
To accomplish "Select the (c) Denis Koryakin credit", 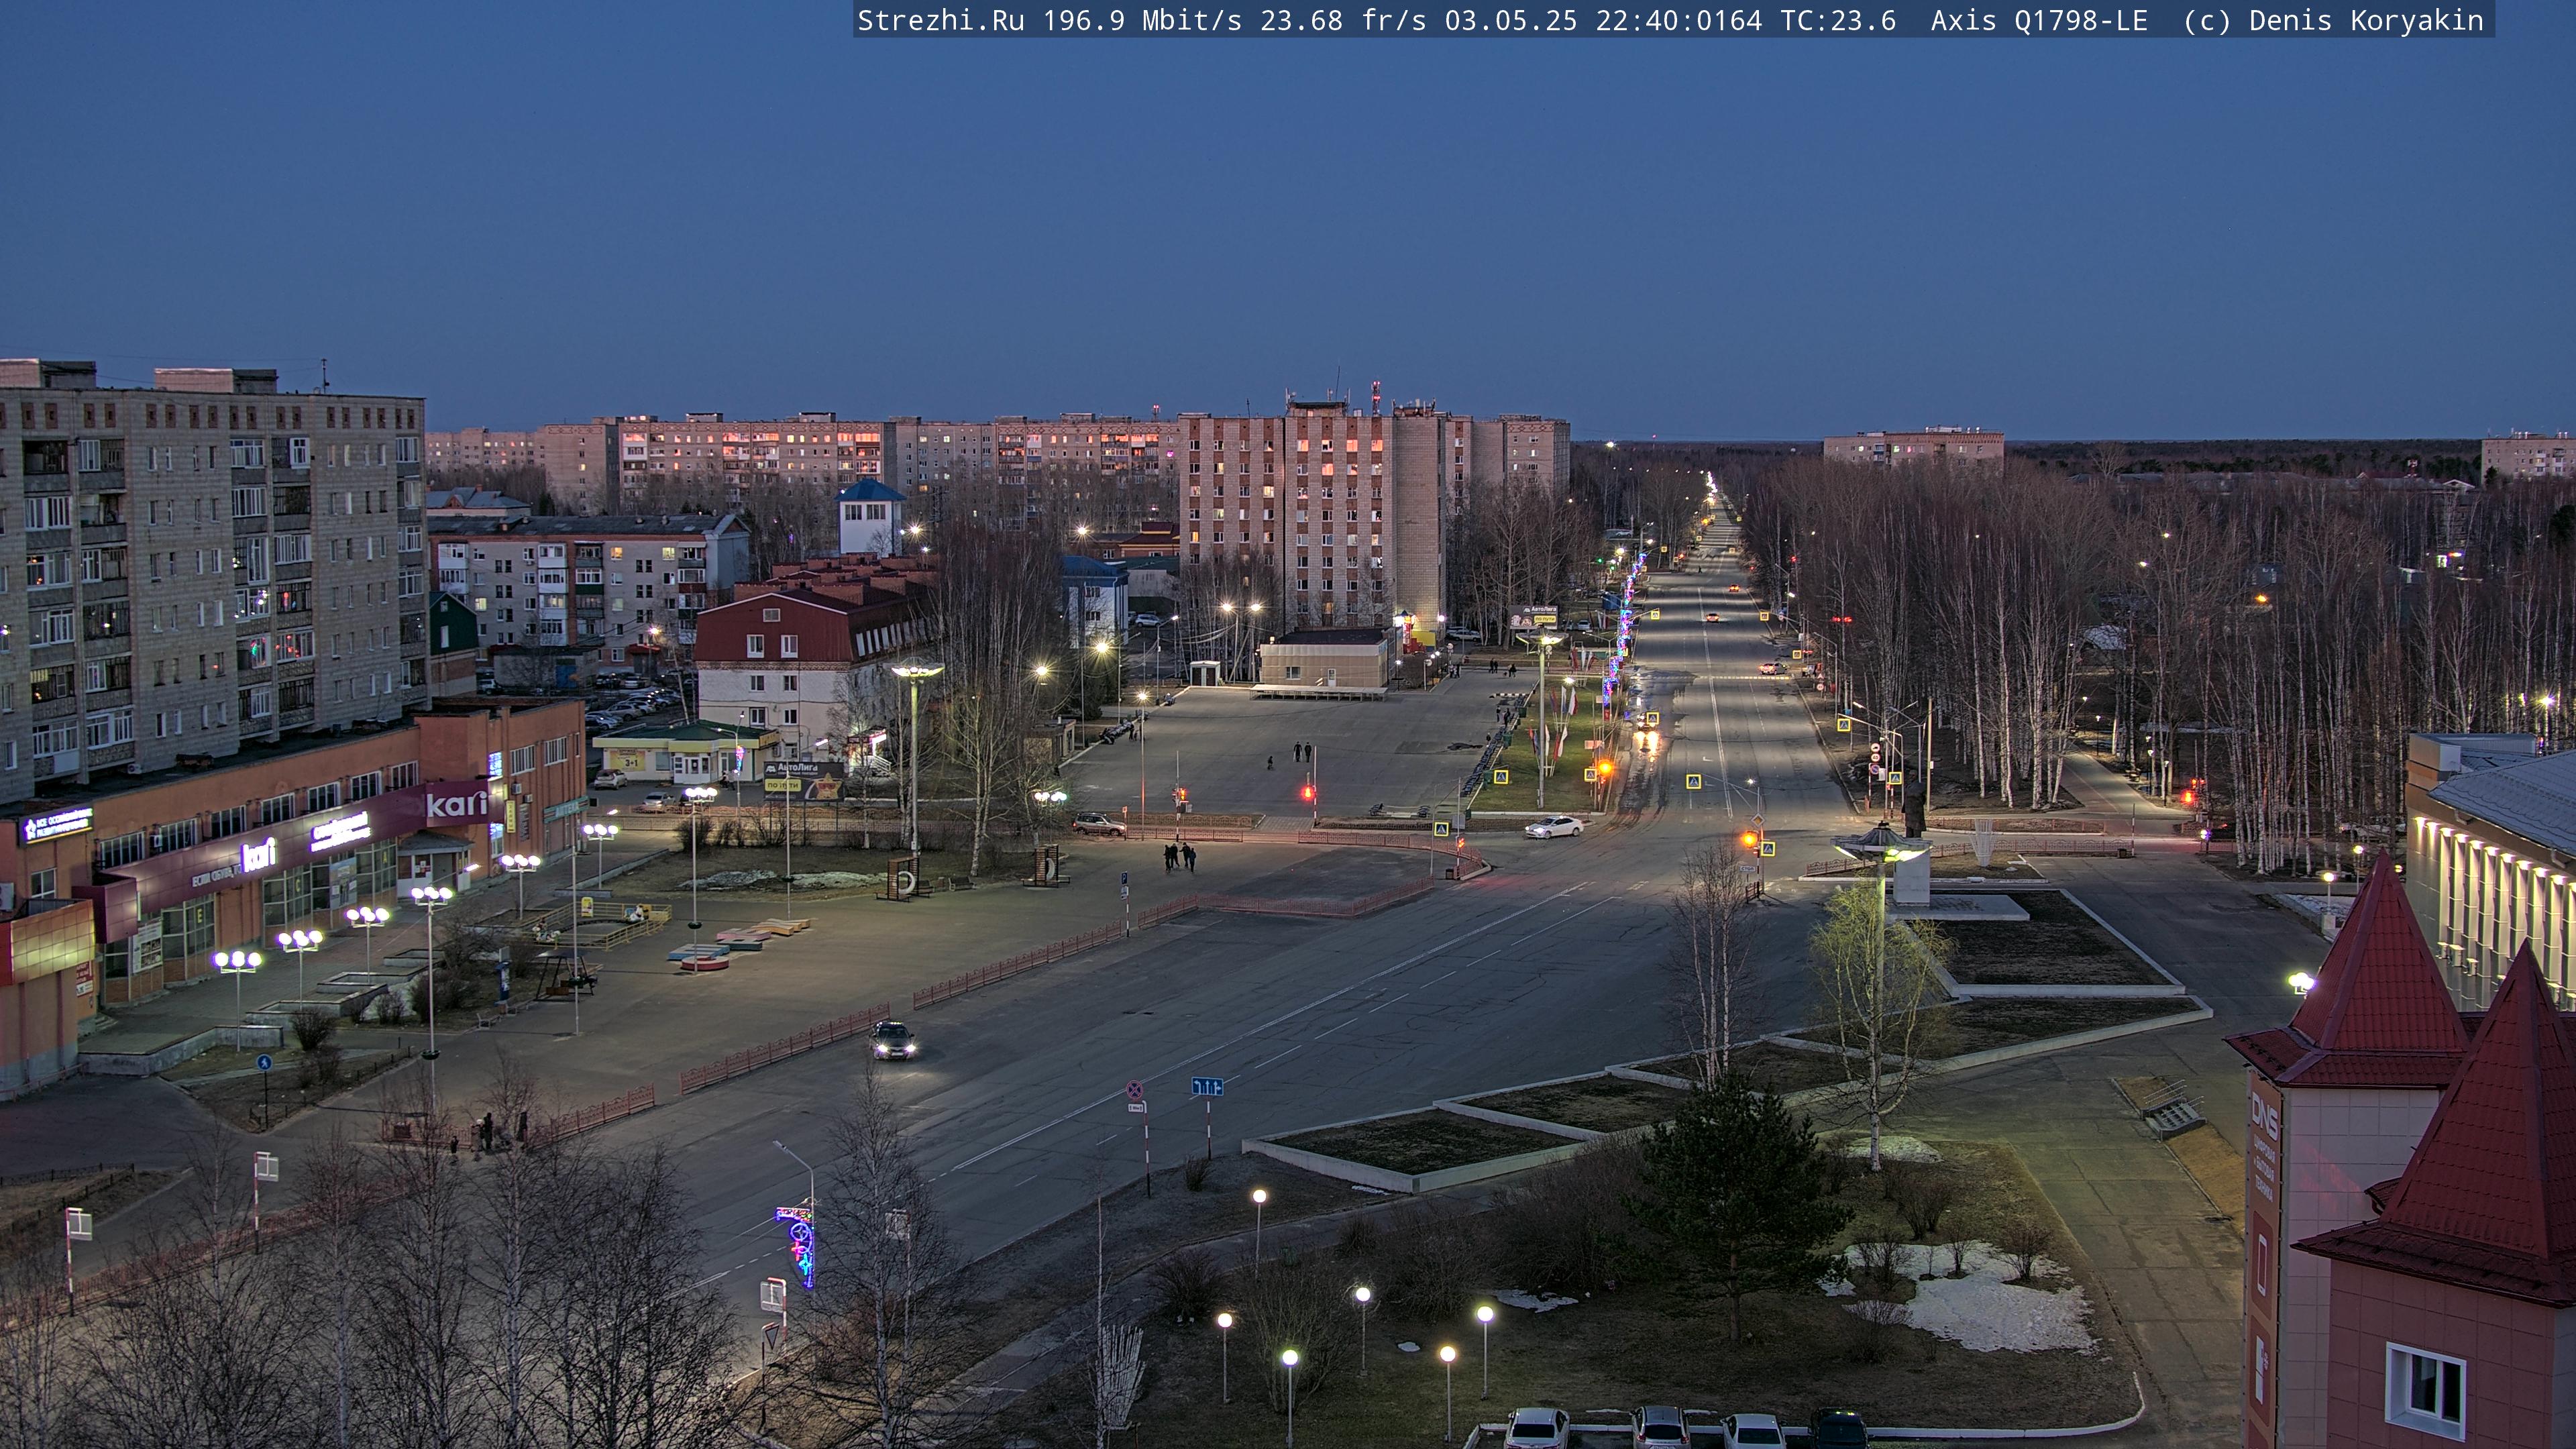I will pos(2333,21).
